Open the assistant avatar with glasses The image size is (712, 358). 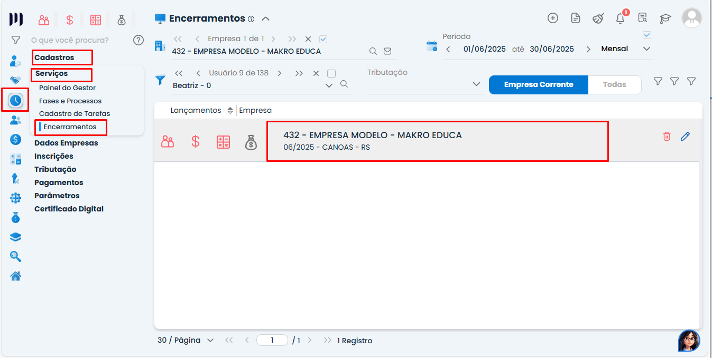(x=689, y=341)
